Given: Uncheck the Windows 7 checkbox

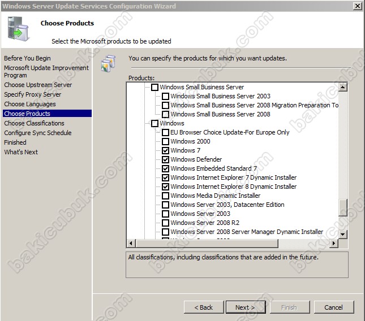Looking at the screenshot, I should pos(165,151).
